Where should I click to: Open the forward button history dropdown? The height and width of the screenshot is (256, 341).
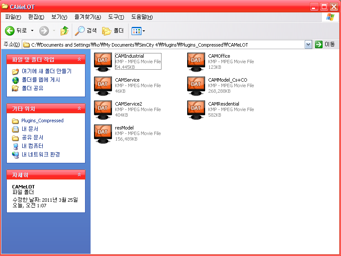[54, 31]
